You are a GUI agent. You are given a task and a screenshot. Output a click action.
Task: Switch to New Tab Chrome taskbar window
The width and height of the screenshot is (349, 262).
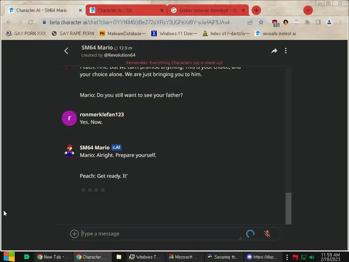tap(54, 257)
